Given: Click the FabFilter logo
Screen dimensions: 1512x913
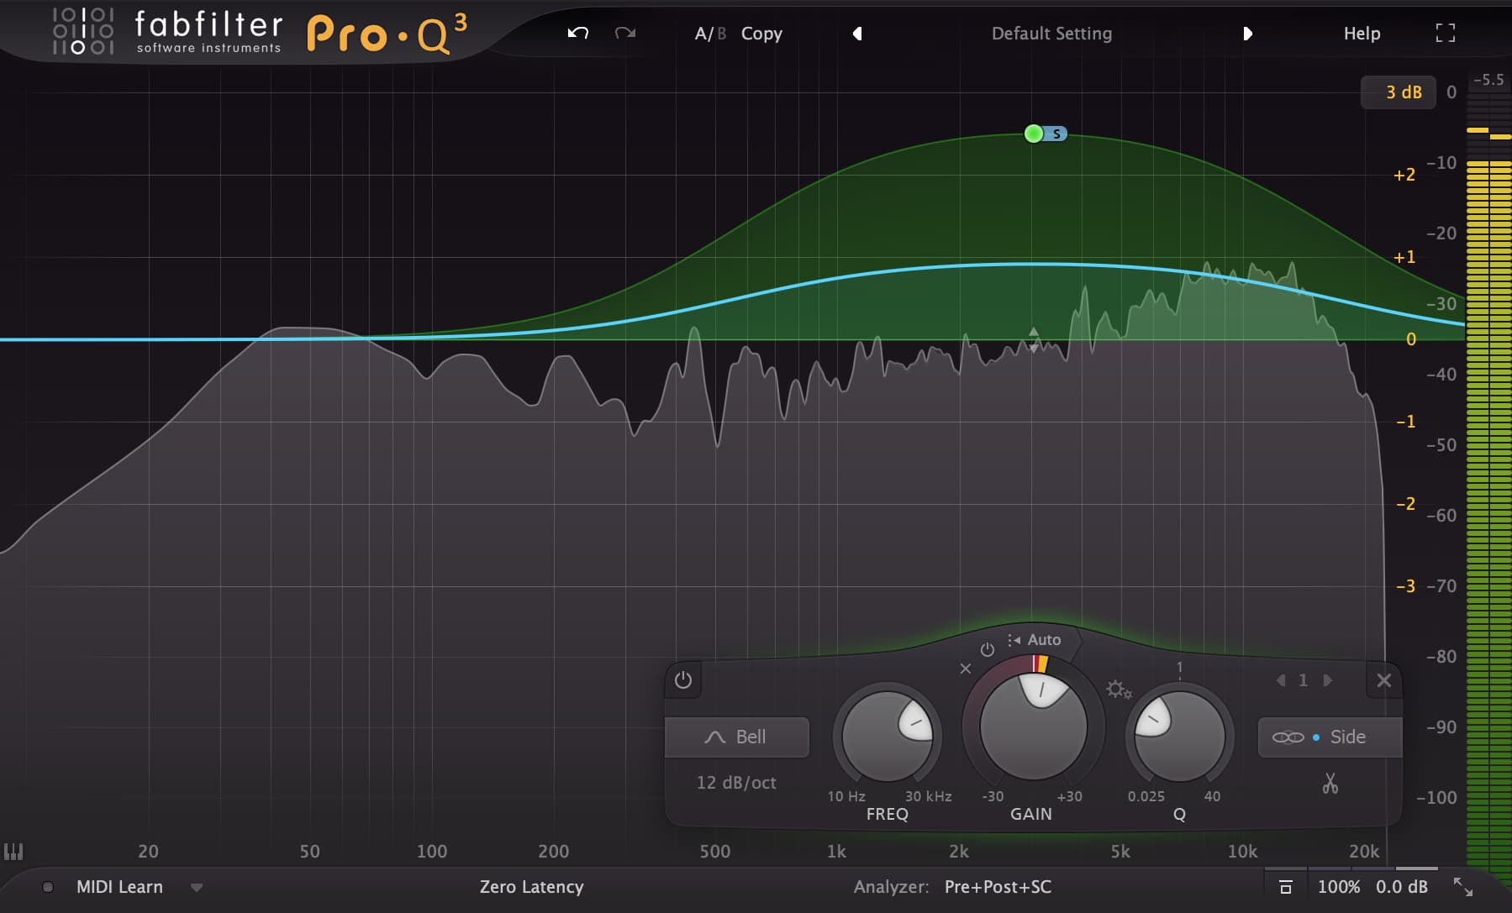Looking at the screenshot, I should coord(166,31).
